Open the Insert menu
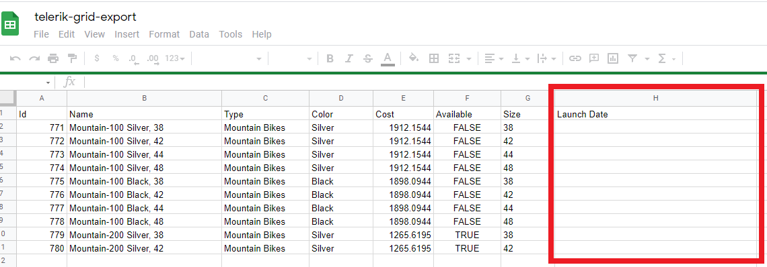This screenshot has height=267, width=767. [126, 34]
